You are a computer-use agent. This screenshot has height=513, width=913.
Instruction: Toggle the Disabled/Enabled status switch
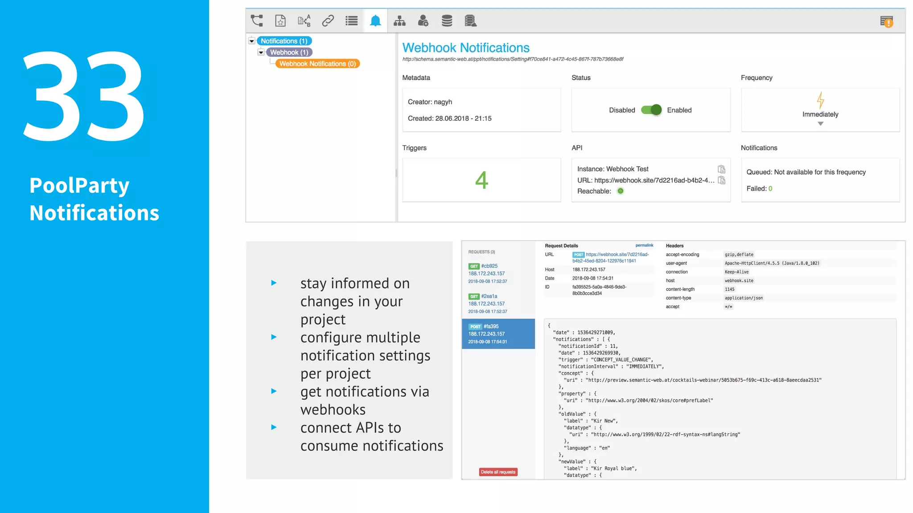tap(651, 110)
